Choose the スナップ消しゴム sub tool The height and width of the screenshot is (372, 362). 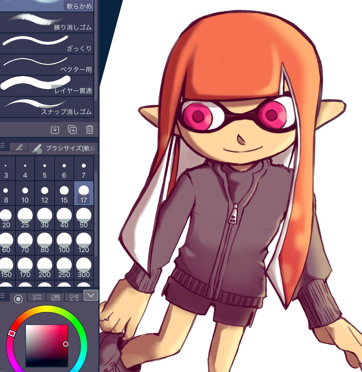pos(47,107)
